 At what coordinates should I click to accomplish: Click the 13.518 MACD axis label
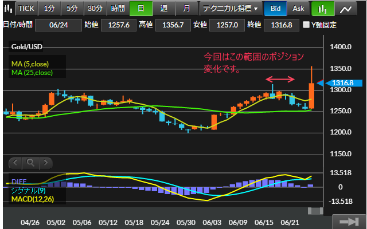341,173
